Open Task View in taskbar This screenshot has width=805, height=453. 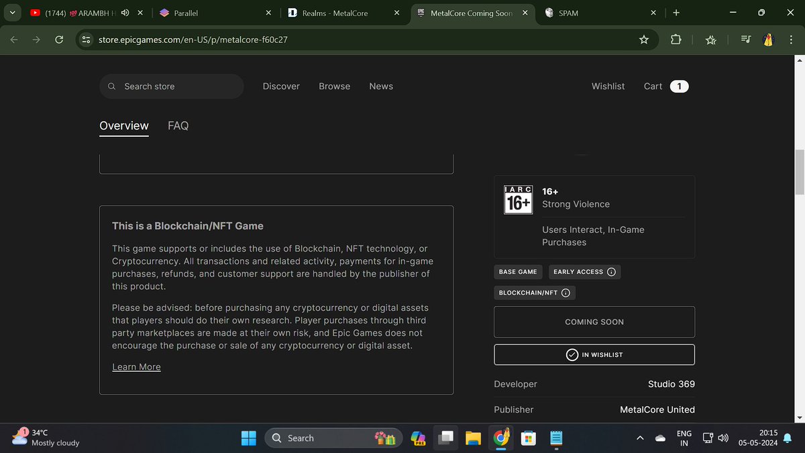point(446,438)
